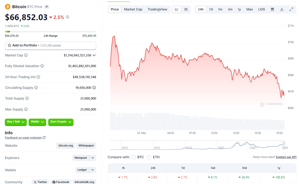Screen dimensions: 299x184
Task: Open the bitcointalk.org community link
Action: click(84, 182)
